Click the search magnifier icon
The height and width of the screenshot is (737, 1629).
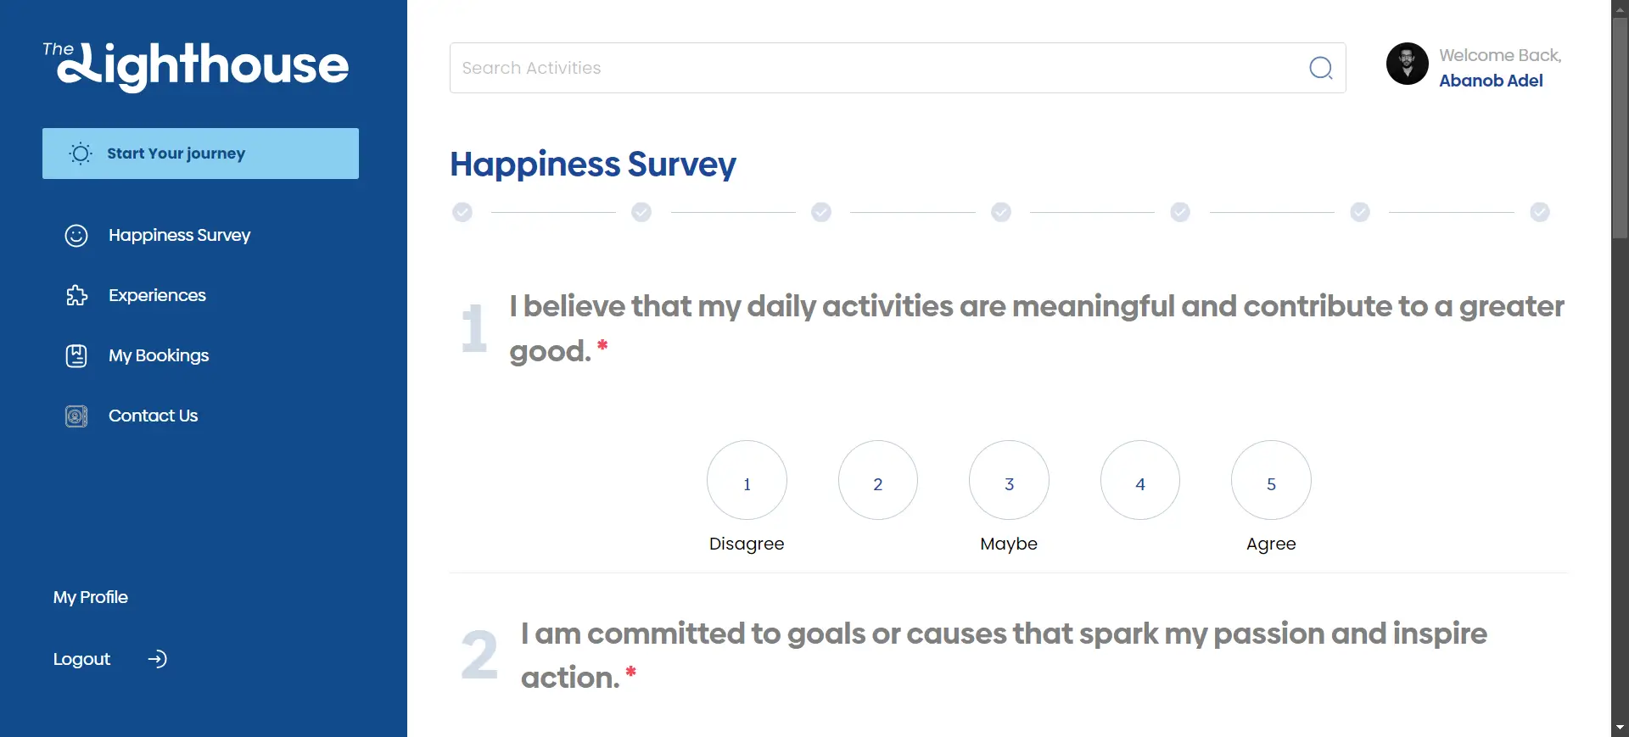pyautogui.click(x=1320, y=68)
